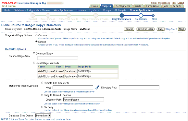The image size is (188, 121).
Task: Edit the Application stage path field
Action: pyautogui.click(x=98, y=76)
